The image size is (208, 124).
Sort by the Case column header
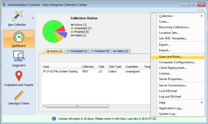coord(61,67)
